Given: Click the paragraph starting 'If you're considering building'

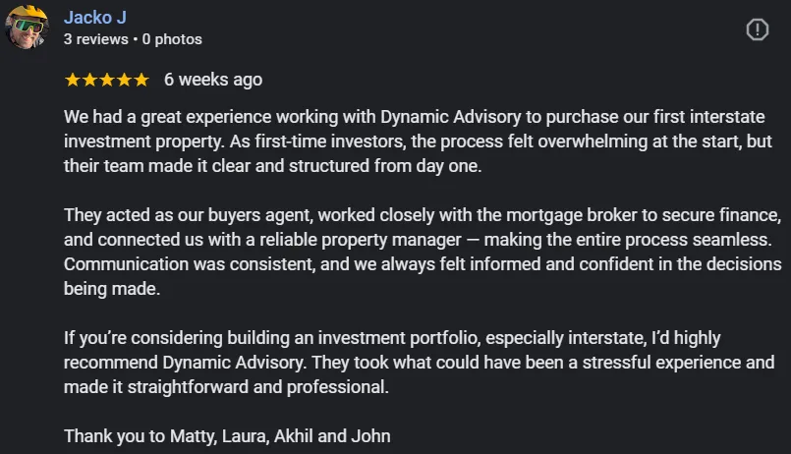Looking at the screenshot, I should point(420,363).
